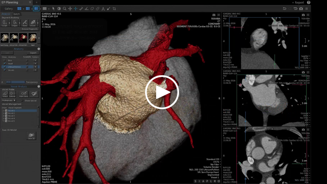
Task: Open the Gallery
Action: click(x=9, y=9)
